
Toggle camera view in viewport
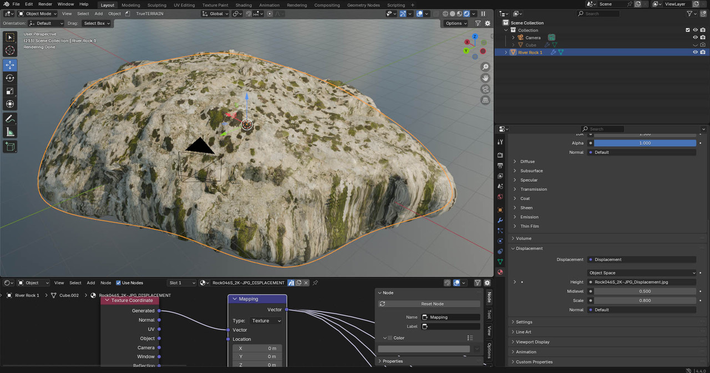coord(485,89)
